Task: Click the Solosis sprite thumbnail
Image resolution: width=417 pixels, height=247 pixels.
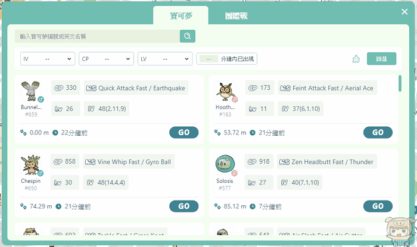Action: point(225,164)
